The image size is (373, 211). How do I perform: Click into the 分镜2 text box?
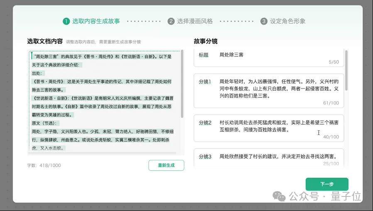(x=278, y=126)
